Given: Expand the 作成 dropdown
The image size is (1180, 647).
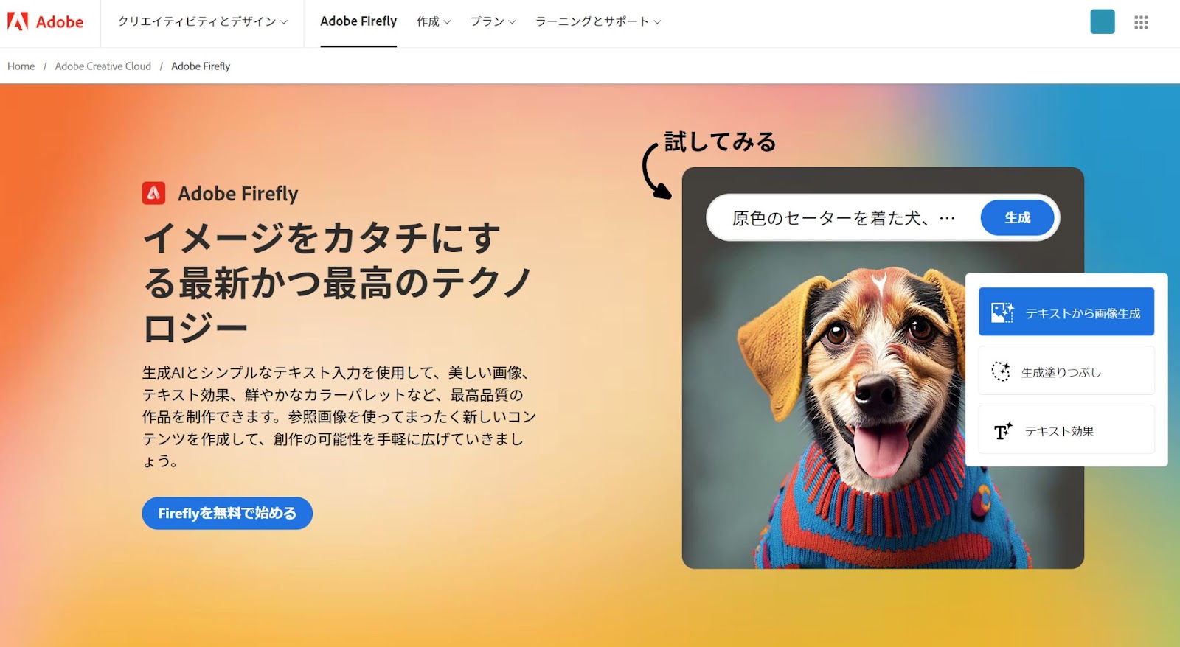Looking at the screenshot, I should [x=434, y=22].
